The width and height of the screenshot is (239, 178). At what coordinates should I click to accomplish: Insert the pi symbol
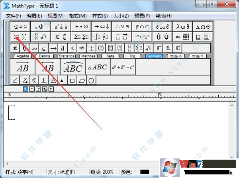point(15,48)
